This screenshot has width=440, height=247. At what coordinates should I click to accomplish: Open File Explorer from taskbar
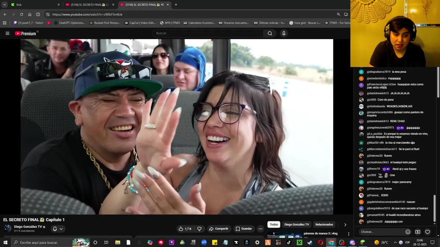[x=118, y=243]
